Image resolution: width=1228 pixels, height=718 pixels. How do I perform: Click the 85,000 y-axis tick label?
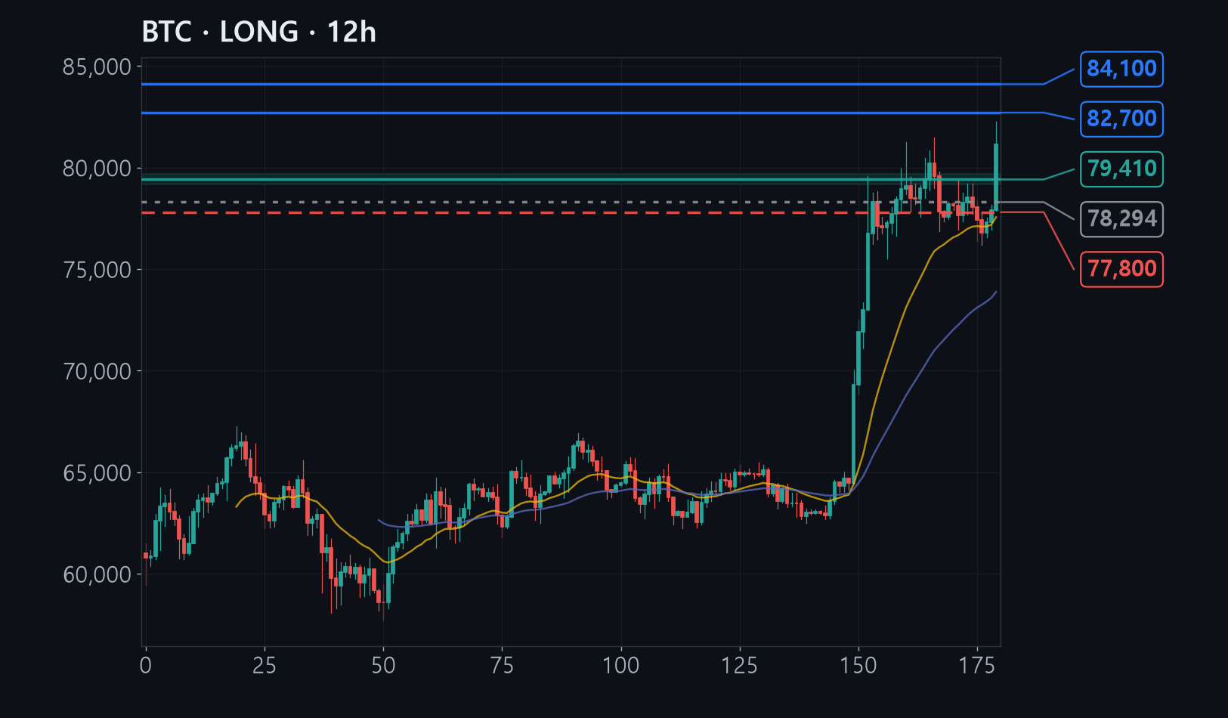97,67
